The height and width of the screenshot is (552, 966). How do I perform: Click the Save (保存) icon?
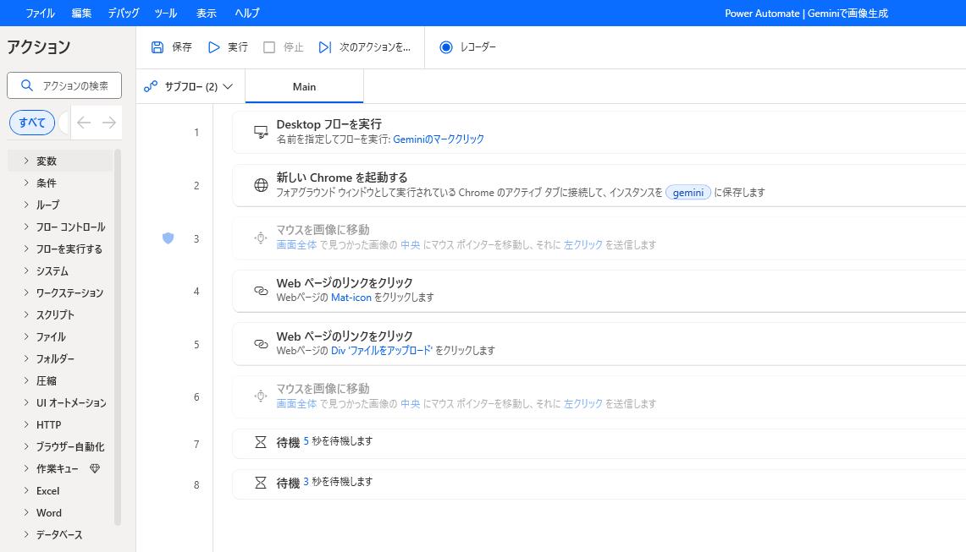[x=157, y=47]
